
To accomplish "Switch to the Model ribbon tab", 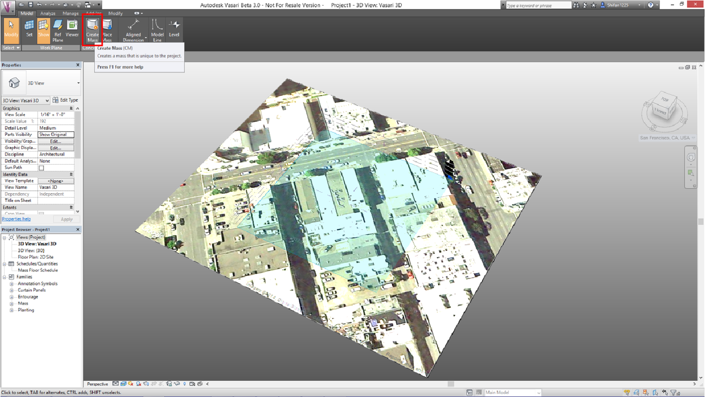I will [x=27, y=13].
